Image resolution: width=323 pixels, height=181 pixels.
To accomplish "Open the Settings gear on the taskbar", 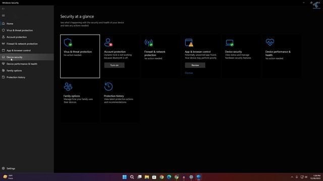I will (191, 177).
